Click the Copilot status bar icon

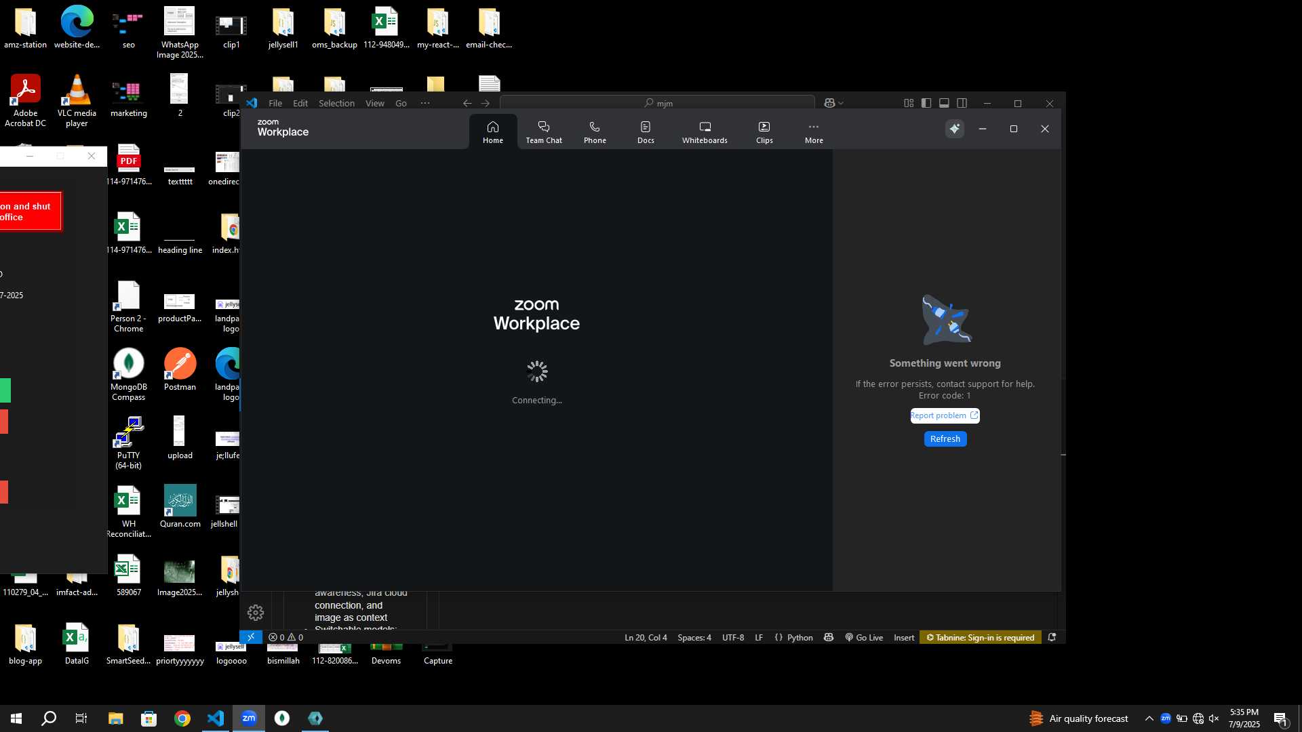click(x=829, y=637)
